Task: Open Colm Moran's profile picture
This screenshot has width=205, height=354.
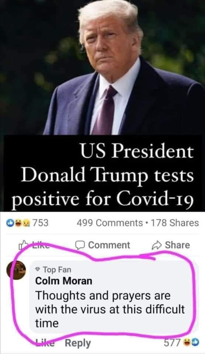Action: click(16, 270)
